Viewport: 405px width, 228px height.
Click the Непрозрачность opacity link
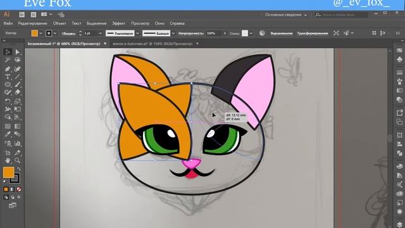(191, 34)
